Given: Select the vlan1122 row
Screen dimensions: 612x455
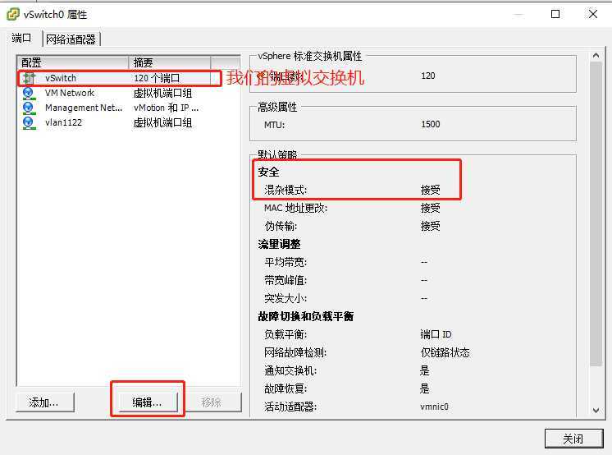Looking at the screenshot, I should [129, 122].
